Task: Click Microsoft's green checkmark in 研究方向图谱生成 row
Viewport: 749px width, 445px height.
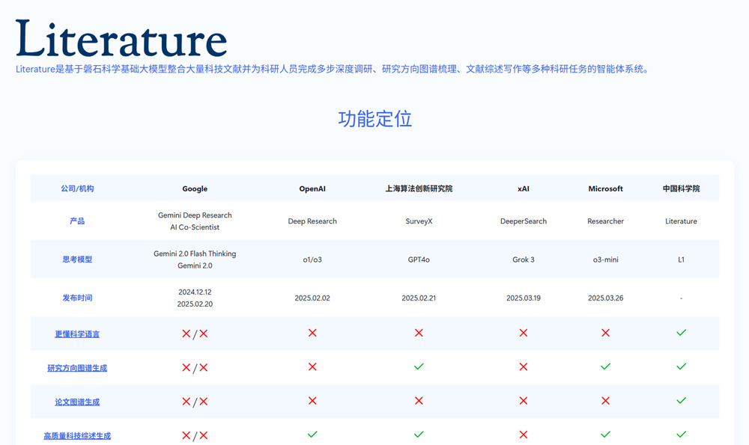Action: coord(605,366)
